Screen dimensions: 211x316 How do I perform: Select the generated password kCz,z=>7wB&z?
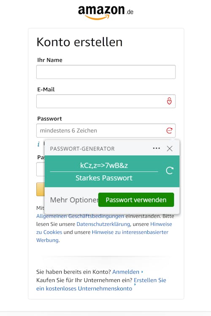click(104, 165)
